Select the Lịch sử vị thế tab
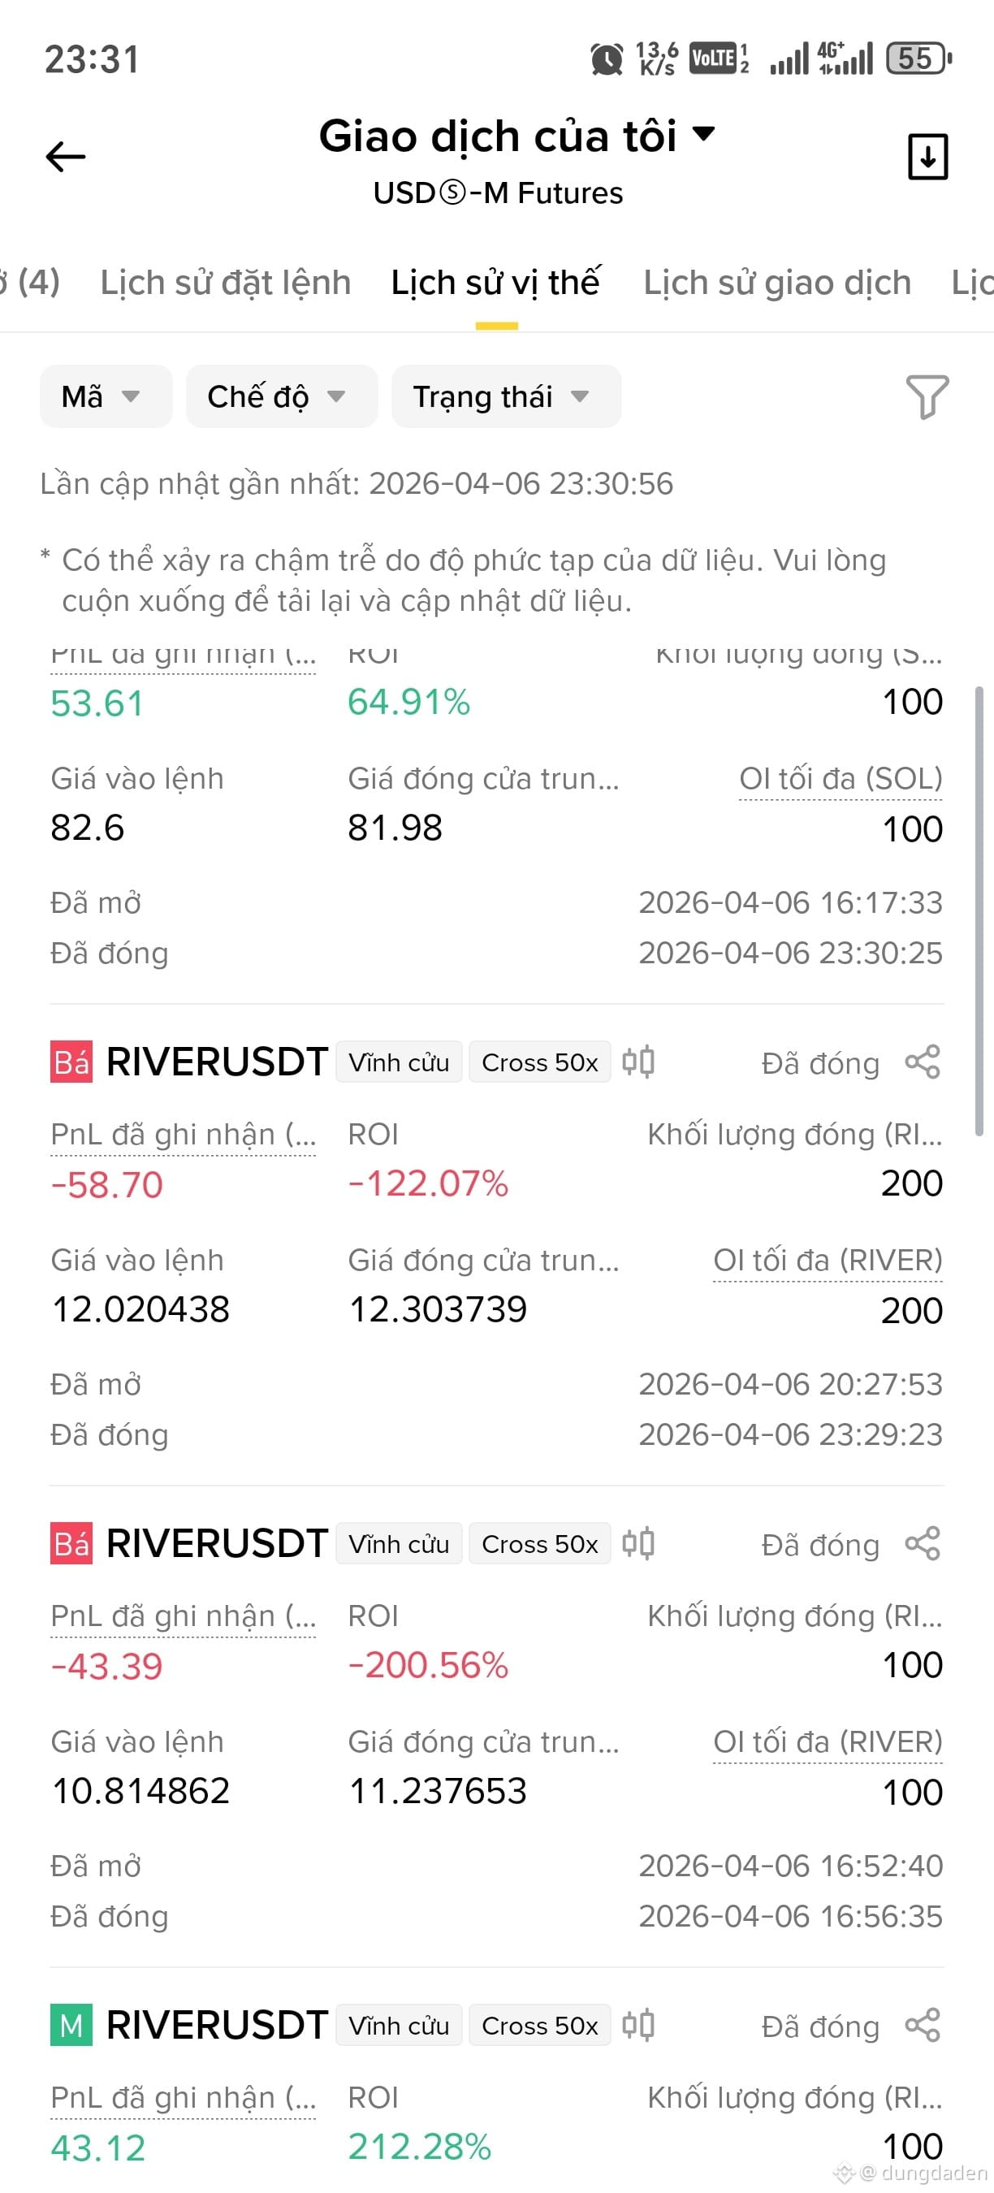Screen dimensions: 994x2193 point(496,283)
